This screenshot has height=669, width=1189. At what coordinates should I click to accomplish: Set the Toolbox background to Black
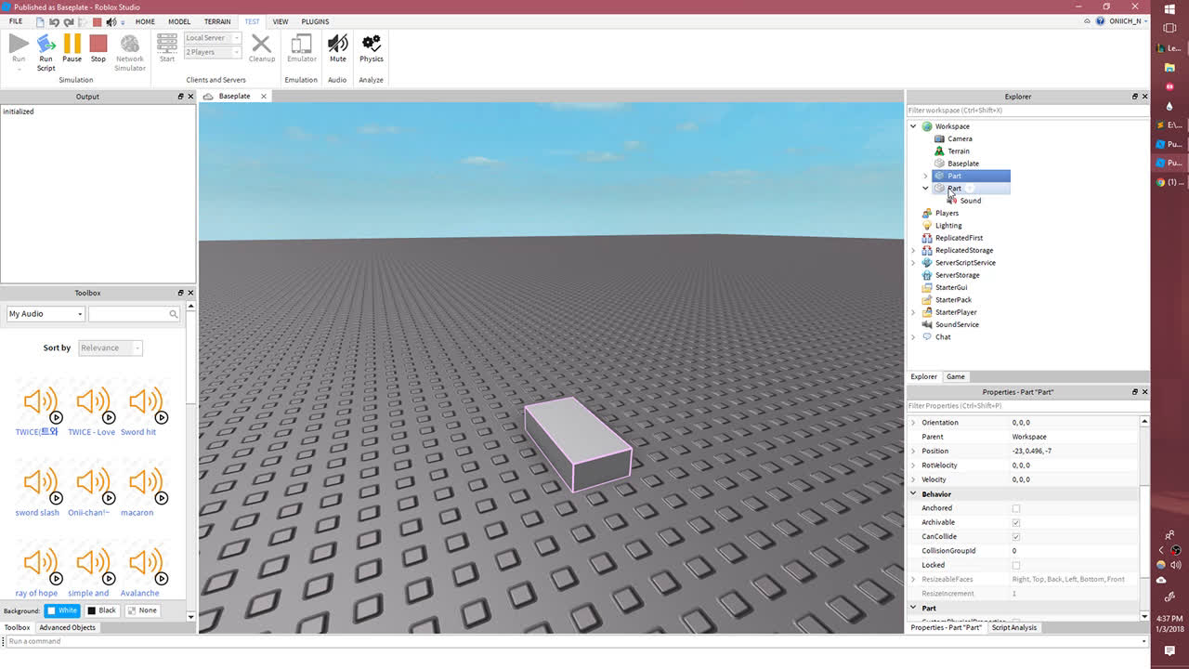pyautogui.click(x=101, y=610)
